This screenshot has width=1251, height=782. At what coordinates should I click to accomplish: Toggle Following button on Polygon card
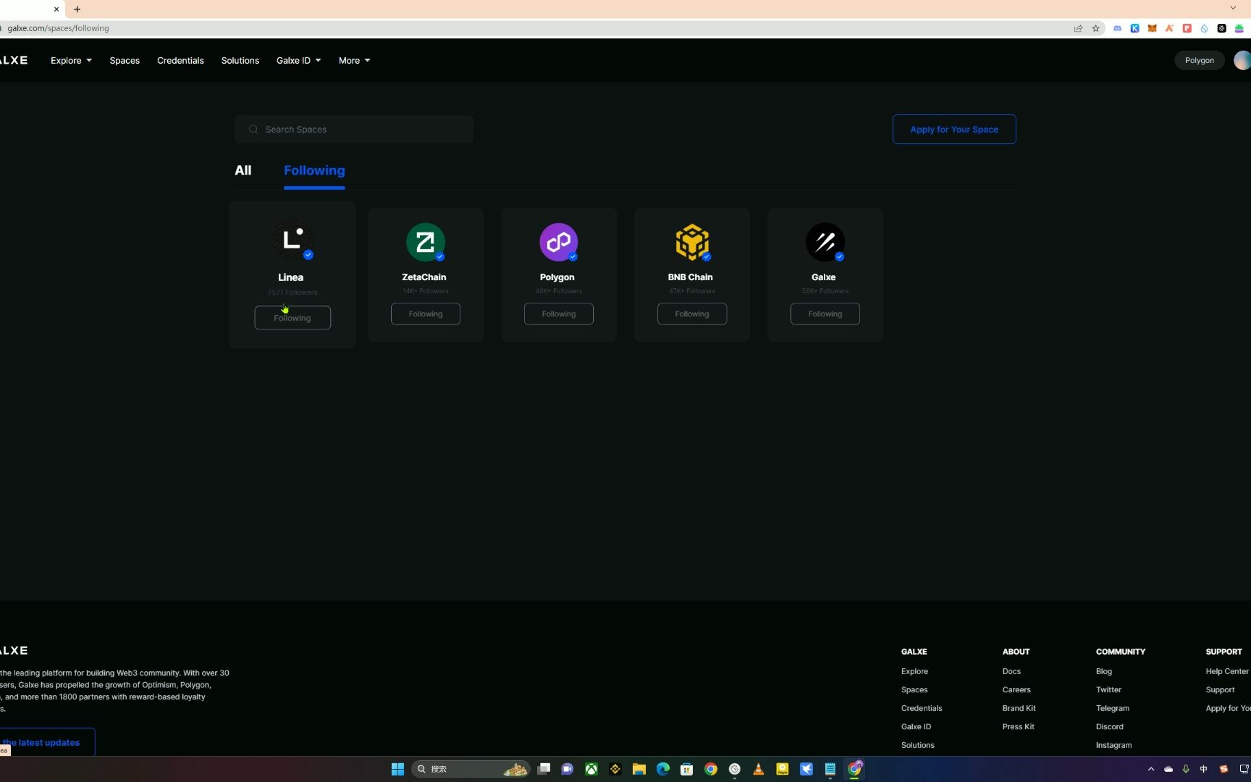[x=559, y=314]
